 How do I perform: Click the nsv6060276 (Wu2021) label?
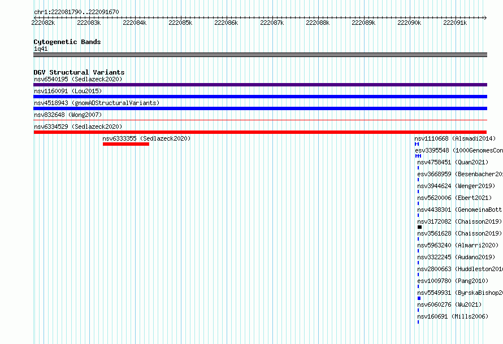click(449, 304)
